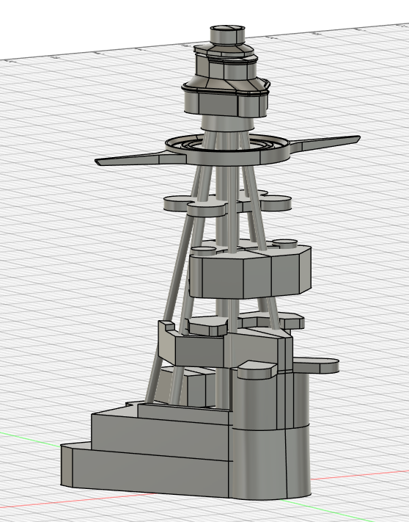Click the right side rounded platform near the tower

316,366
